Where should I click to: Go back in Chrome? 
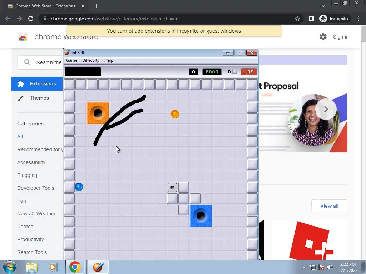(8, 19)
